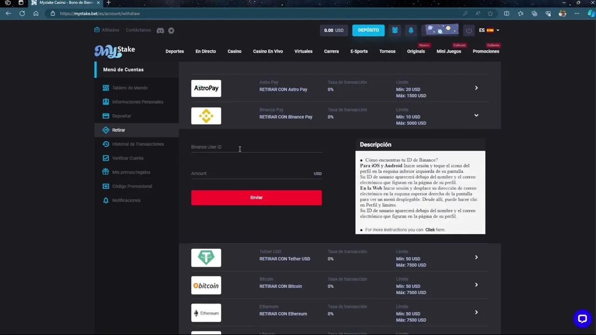
Task: Open the Contáctanos link
Action: click(138, 30)
